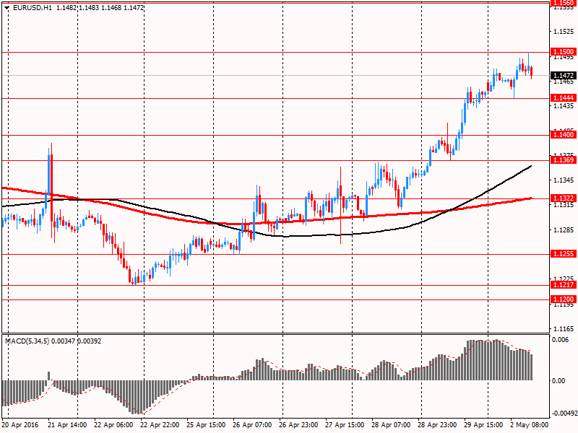
Task: Click the chart menu triangle beside EURUSD,H1
Action: click(7, 8)
